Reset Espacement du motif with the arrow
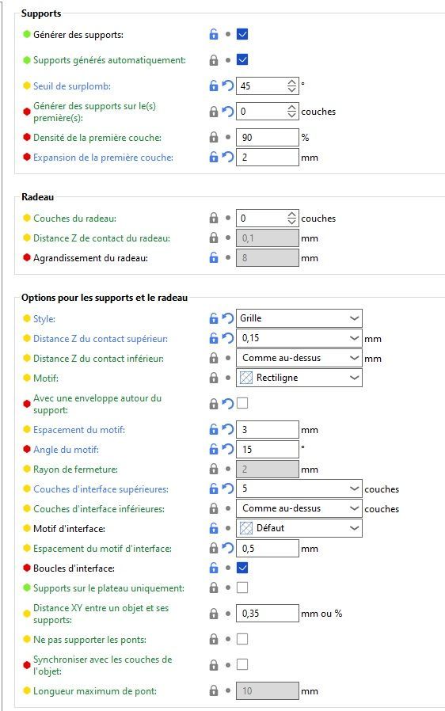The height and width of the screenshot is (711, 445). [x=228, y=430]
